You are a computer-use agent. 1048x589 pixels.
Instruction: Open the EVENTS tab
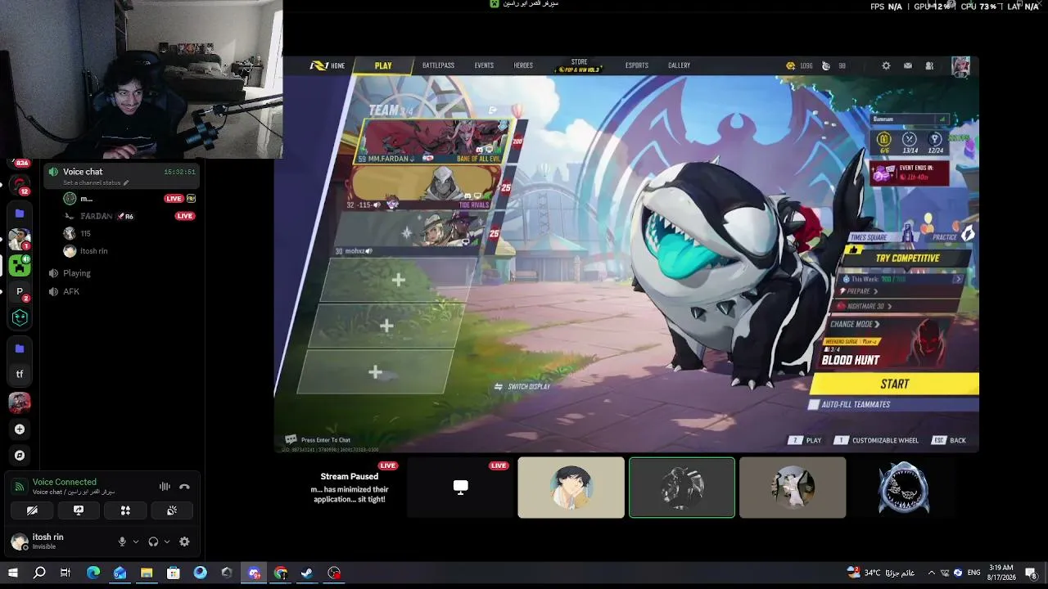pyautogui.click(x=484, y=65)
